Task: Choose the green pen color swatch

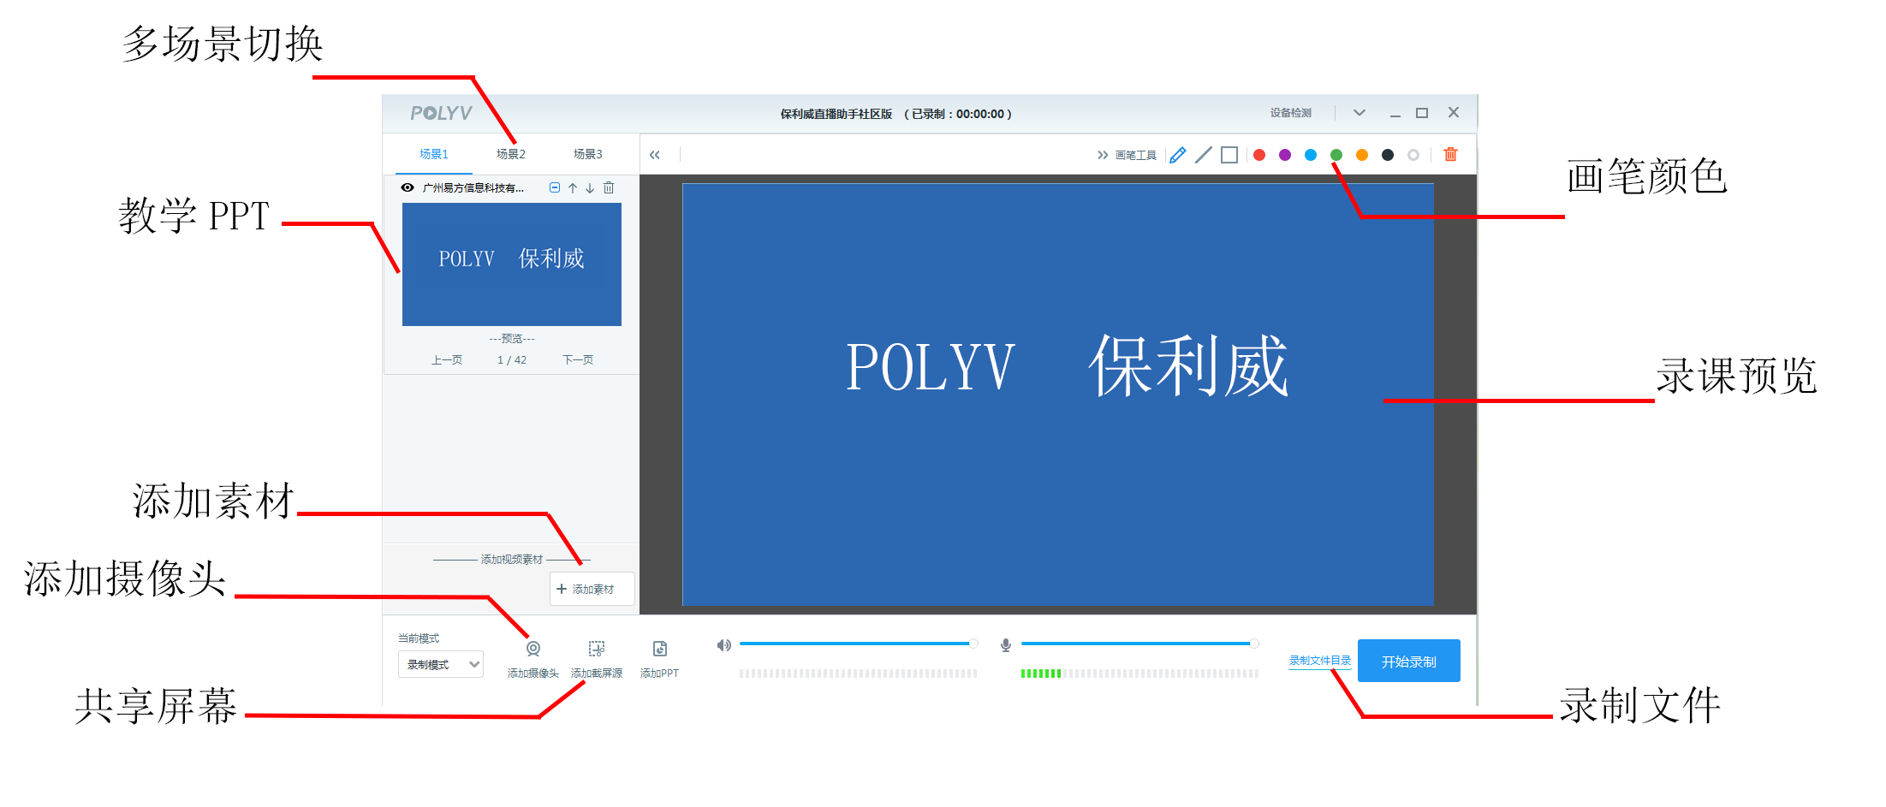Action: point(1336,155)
